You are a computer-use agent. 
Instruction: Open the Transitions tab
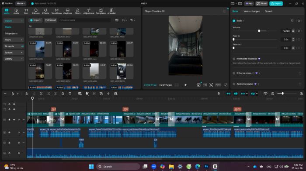[x=56, y=11]
